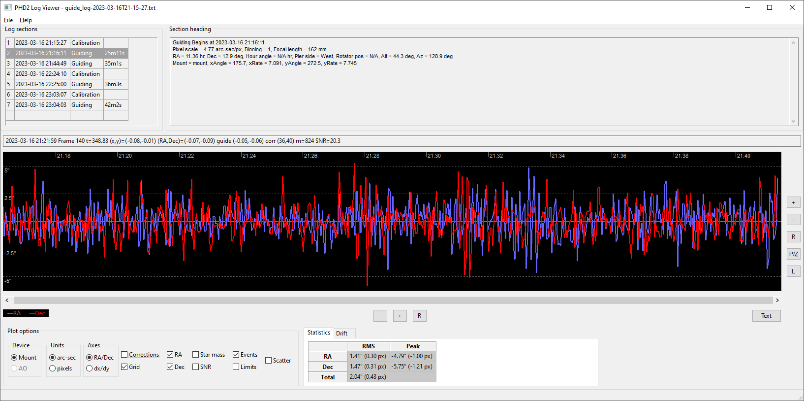
Task: Click the Peak column header
Action: 413,346
